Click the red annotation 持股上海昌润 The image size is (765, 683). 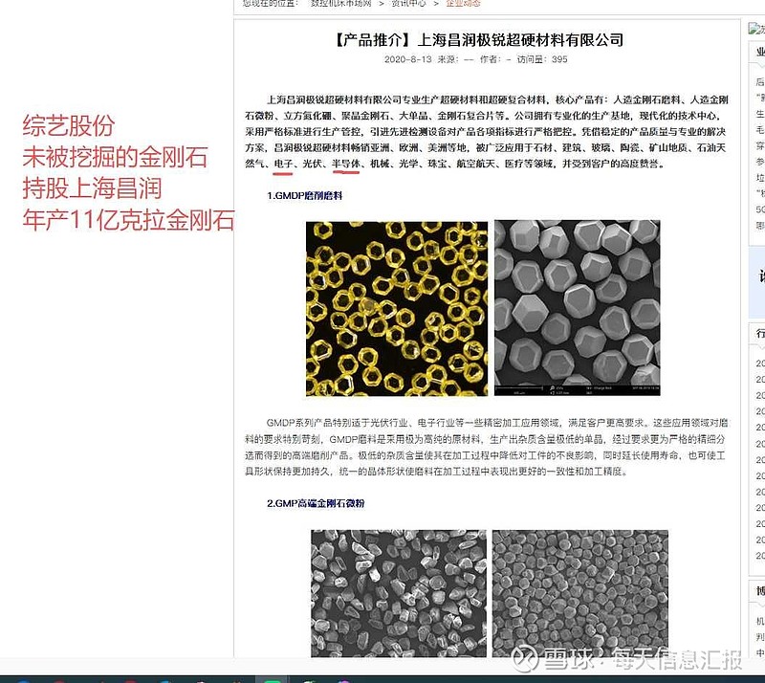pyautogui.click(x=92, y=188)
